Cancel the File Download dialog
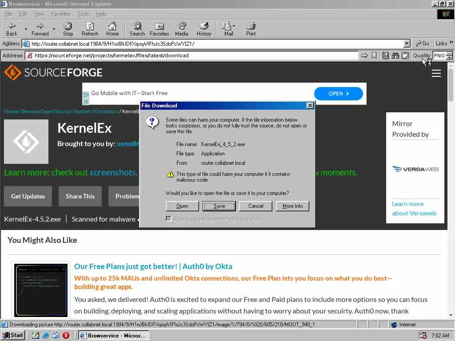The image size is (455, 341). click(x=255, y=206)
